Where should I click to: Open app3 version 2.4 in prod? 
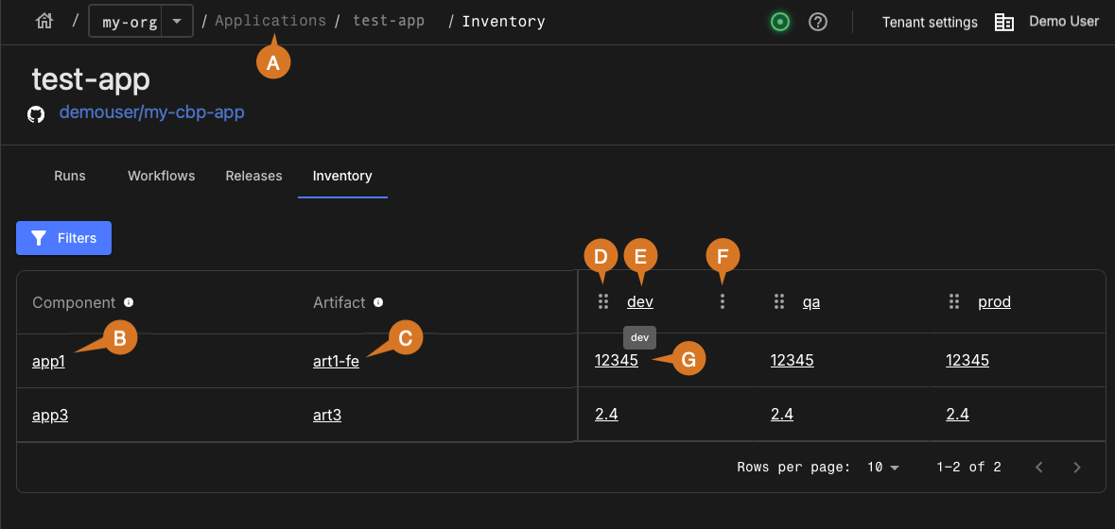tap(957, 415)
